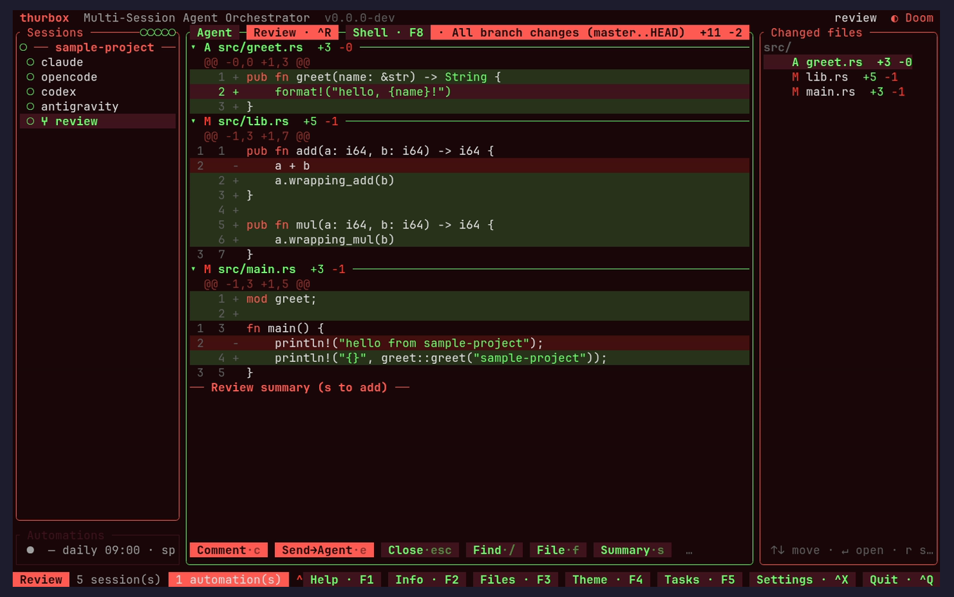The image size is (954, 597).
Task: Click the Doom theme half-moon icon
Action: coord(895,18)
